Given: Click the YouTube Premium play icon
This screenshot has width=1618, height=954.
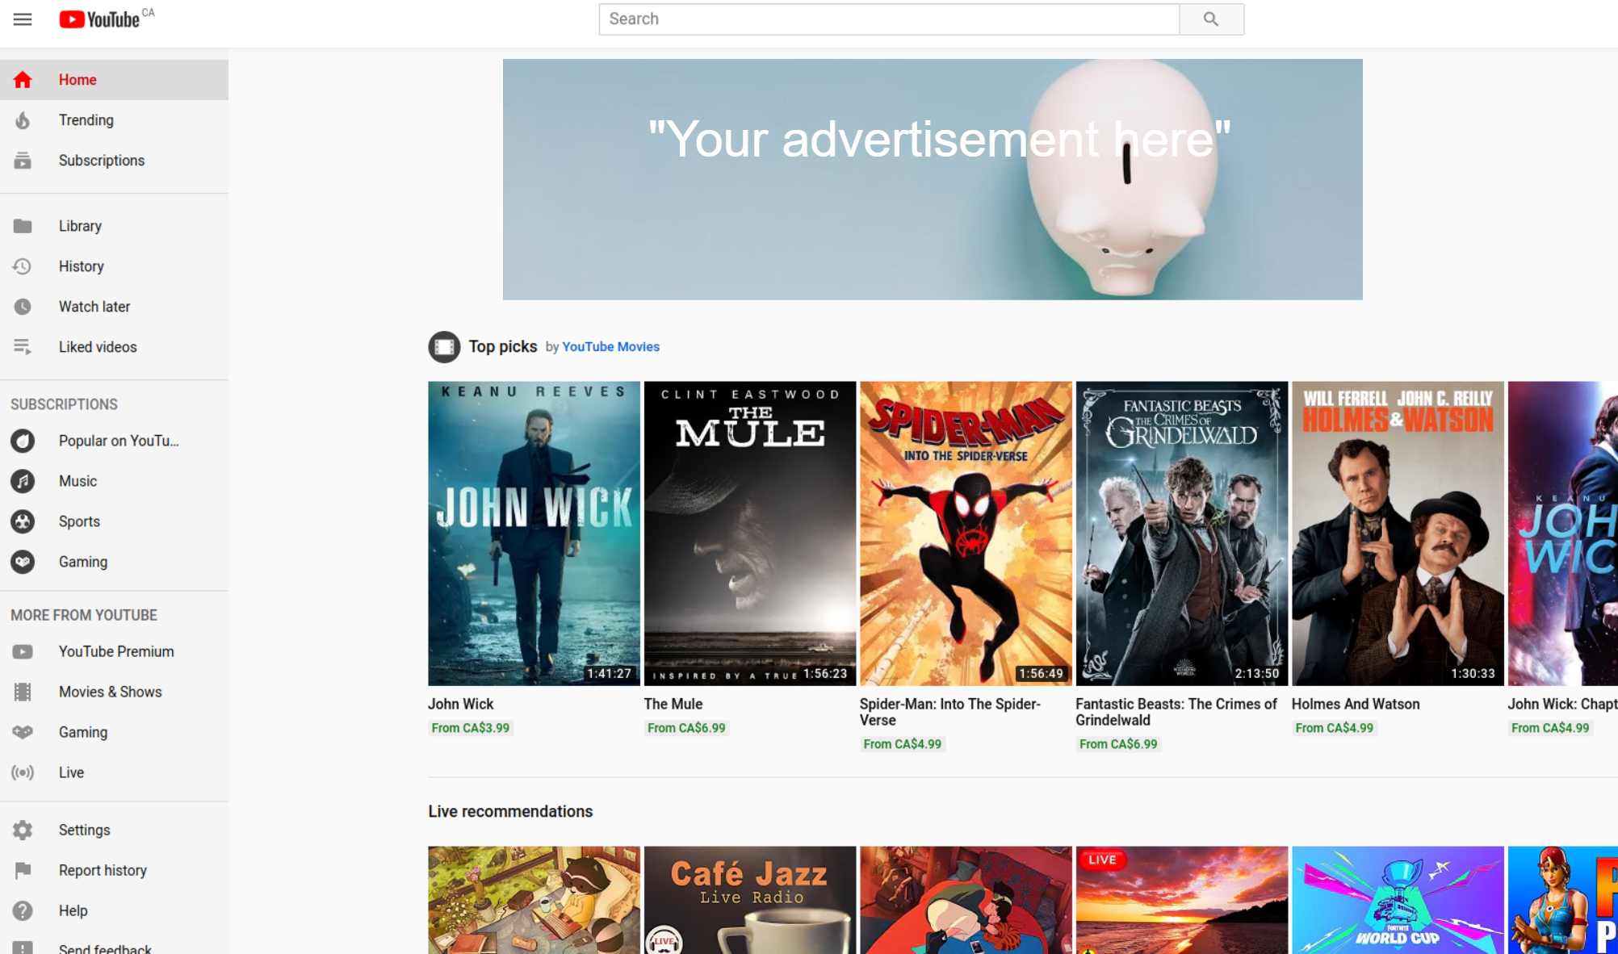Looking at the screenshot, I should pos(23,651).
